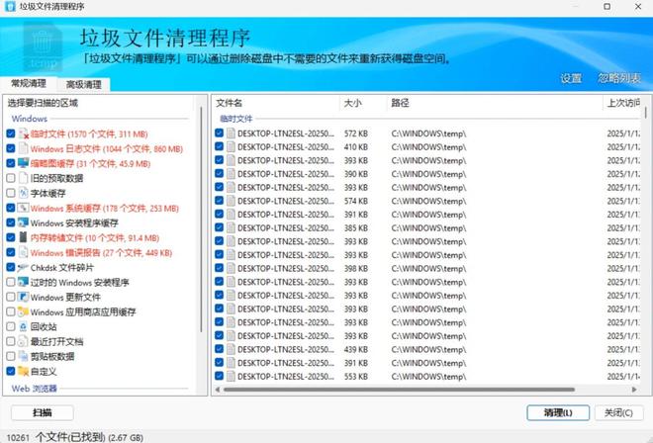653x443 pixels.
Task: Click the horizontal scrollbar left arrow
Action: click(218, 390)
